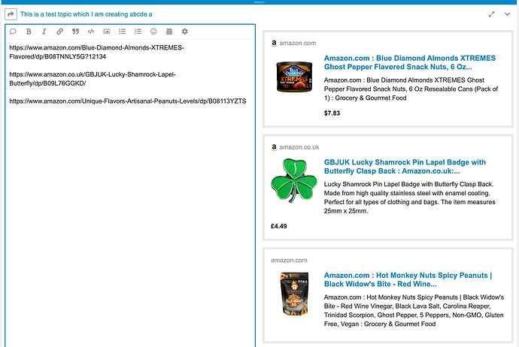Upload an image with the picture icon
The height and width of the screenshot is (347, 519).
point(107,32)
